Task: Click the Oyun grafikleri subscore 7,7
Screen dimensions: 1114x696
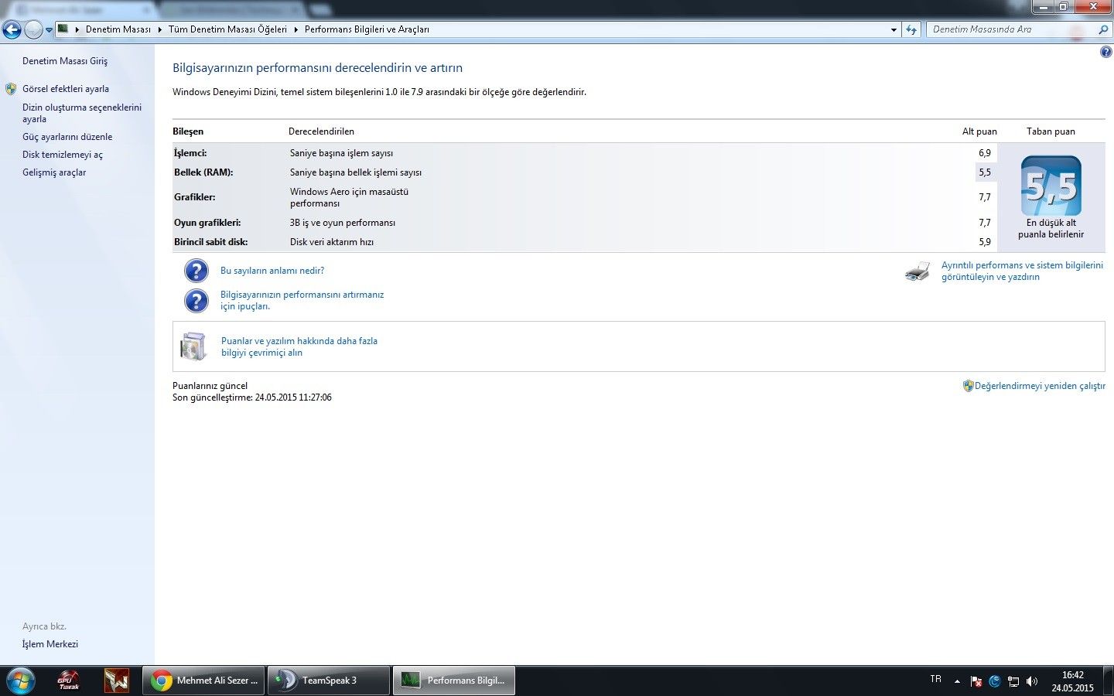Action: coord(985,223)
